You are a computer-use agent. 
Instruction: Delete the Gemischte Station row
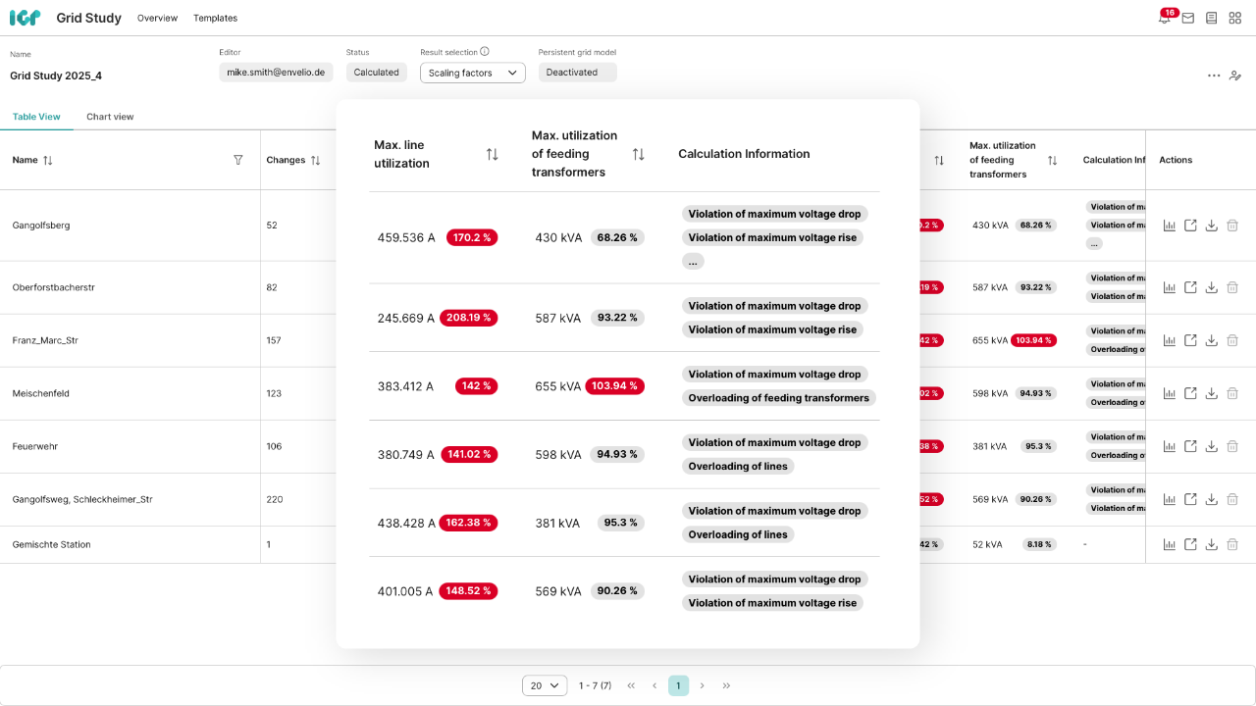1232,544
